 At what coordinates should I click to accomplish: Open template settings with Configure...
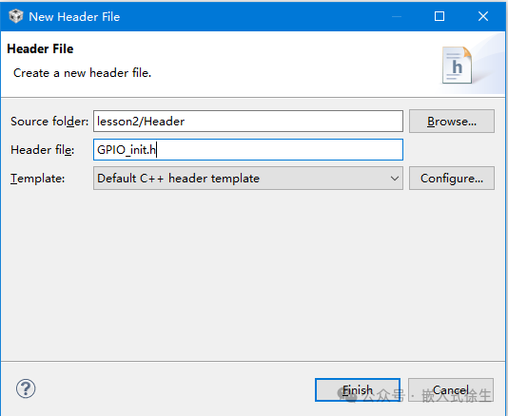452,179
